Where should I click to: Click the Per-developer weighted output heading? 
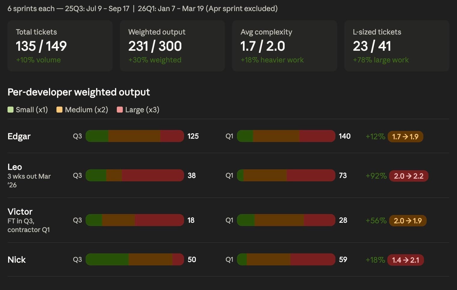tap(79, 92)
